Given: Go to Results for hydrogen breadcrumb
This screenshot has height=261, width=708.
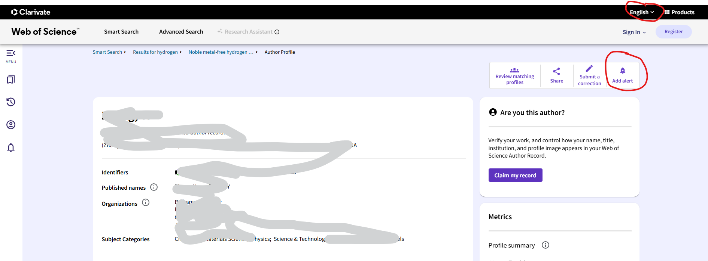Looking at the screenshot, I should pyautogui.click(x=155, y=52).
